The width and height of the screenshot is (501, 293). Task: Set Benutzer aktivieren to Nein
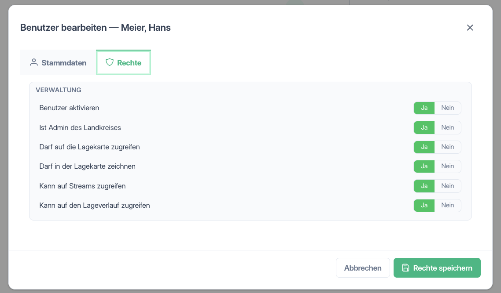[448, 108]
